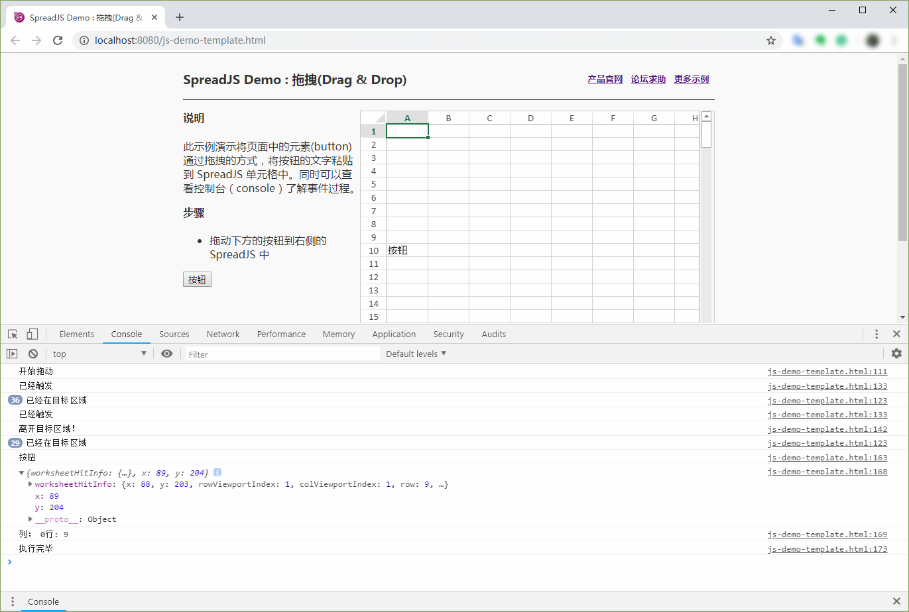
Task: Click the console Filter input
Action: click(x=282, y=354)
